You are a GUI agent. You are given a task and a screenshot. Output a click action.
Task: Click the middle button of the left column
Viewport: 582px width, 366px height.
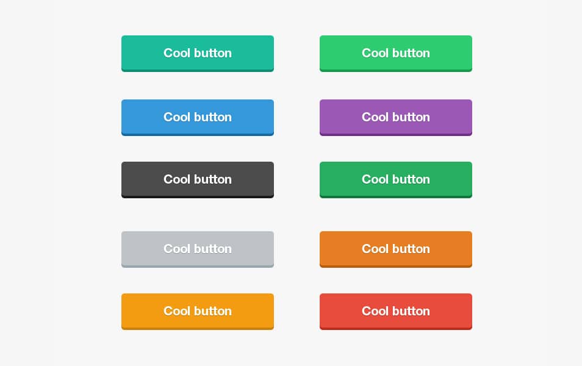click(197, 179)
